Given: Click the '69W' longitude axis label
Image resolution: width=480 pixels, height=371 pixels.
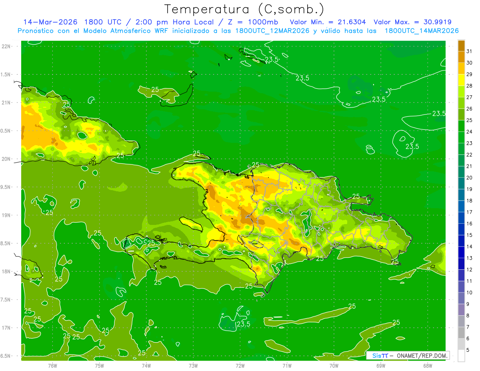Looking at the screenshot, I should [381, 365].
